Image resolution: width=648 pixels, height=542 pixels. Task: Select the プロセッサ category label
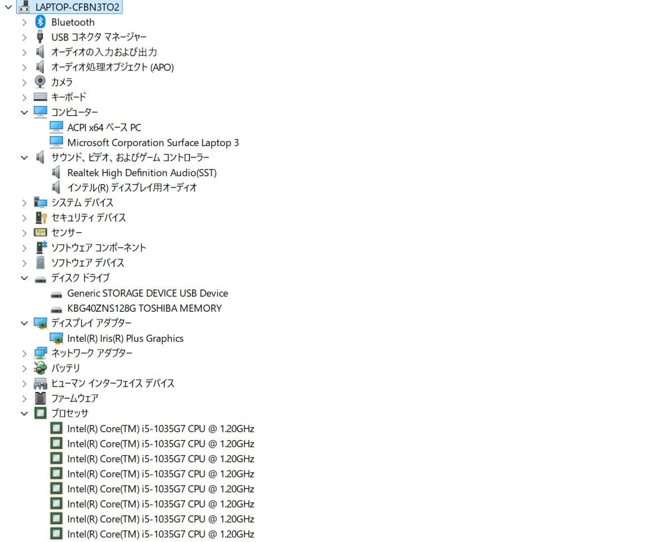pyautogui.click(x=70, y=413)
